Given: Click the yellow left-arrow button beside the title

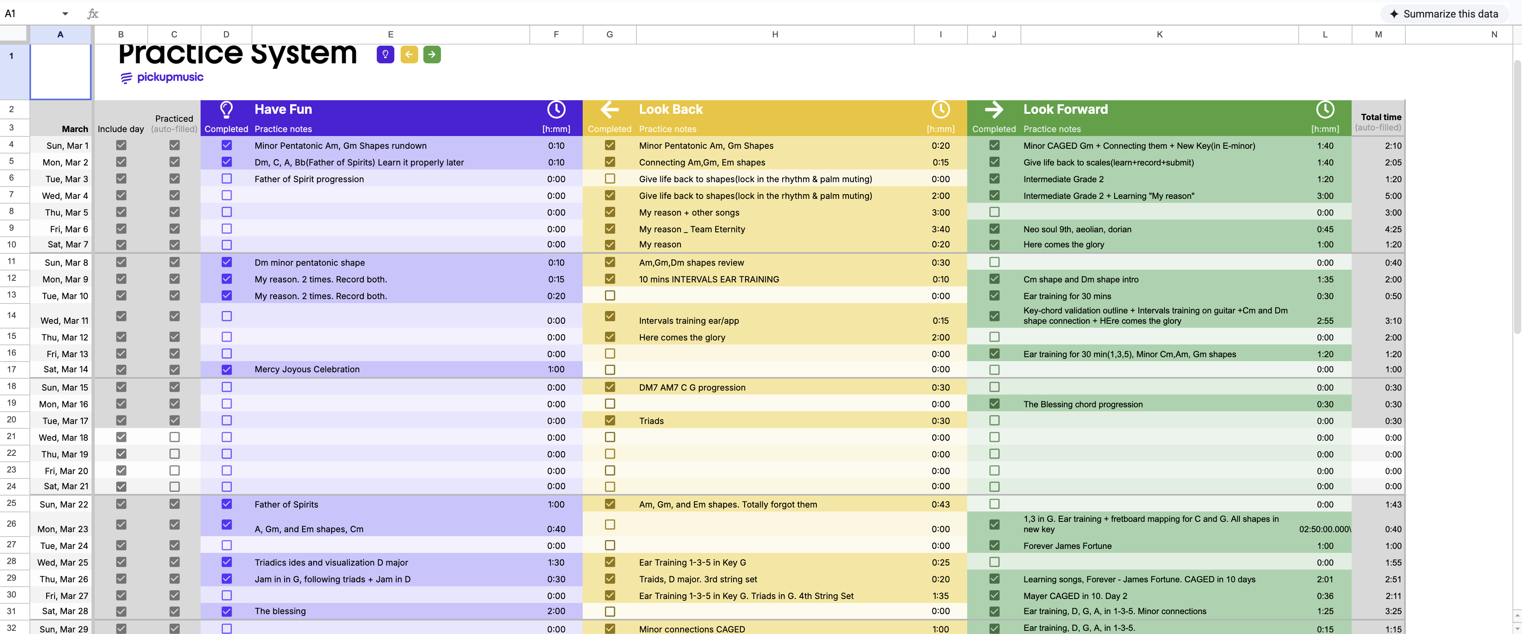Looking at the screenshot, I should pyautogui.click(x=409, y=54).
